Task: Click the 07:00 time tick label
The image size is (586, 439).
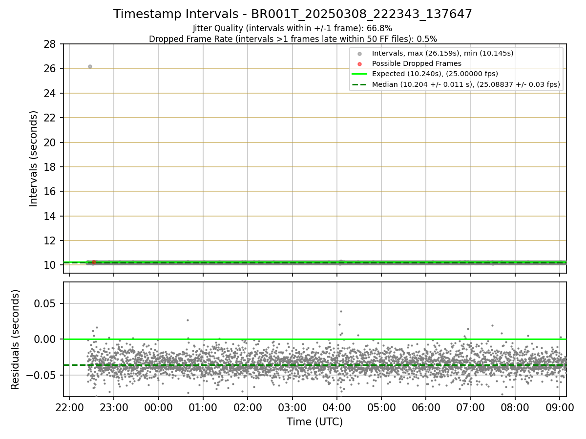Action: point(470,407)
